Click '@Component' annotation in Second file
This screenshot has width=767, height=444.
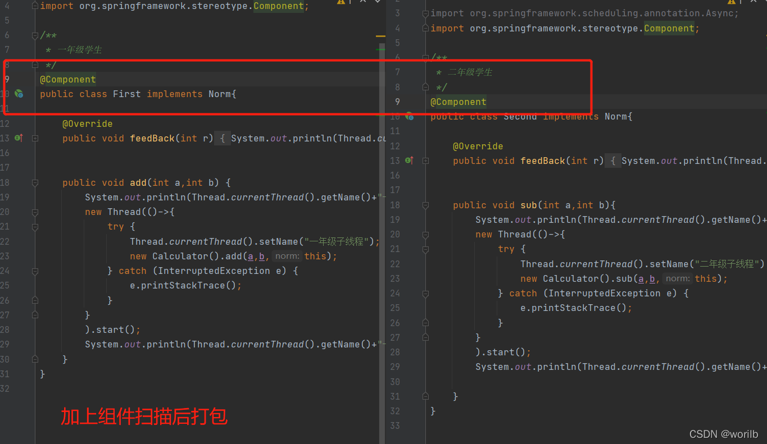click(x=459, y=102)
